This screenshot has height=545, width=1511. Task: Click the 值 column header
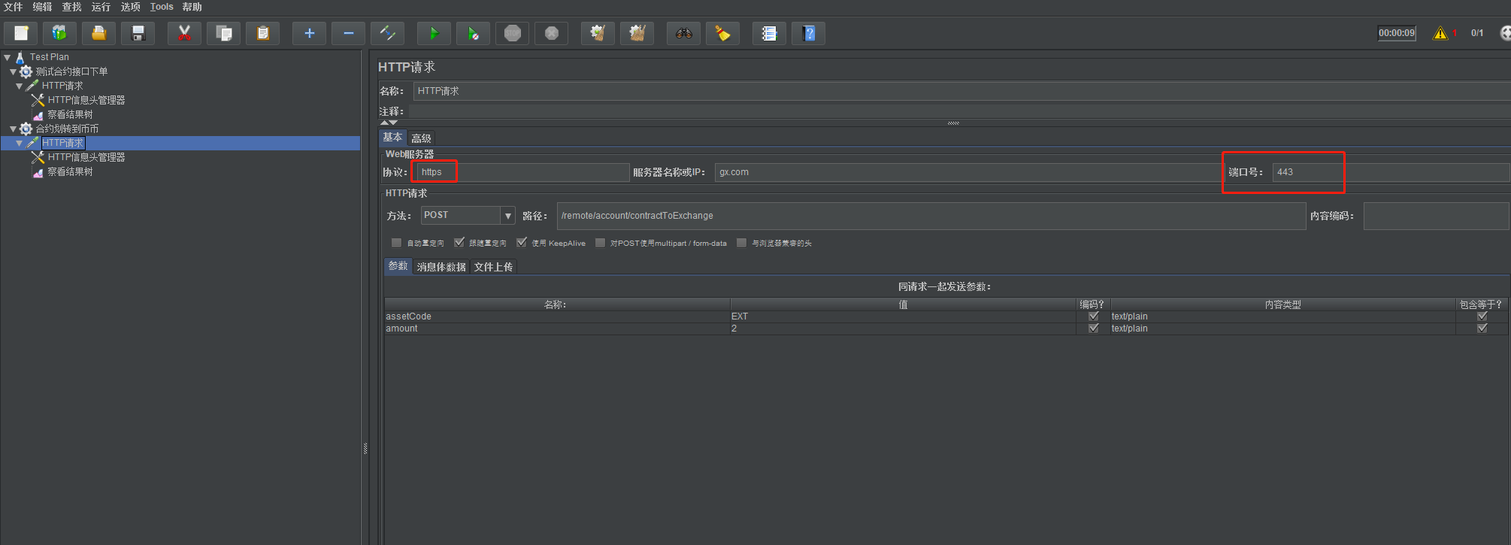click(903, 304)
